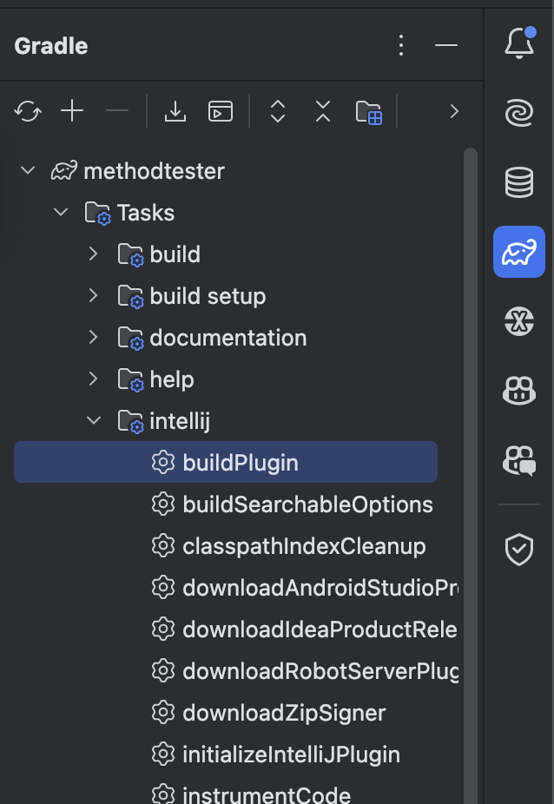This screenshot has width=554, height=804.
Task: Open the Execute Gradle Task icon
Action: coord(221,111)
